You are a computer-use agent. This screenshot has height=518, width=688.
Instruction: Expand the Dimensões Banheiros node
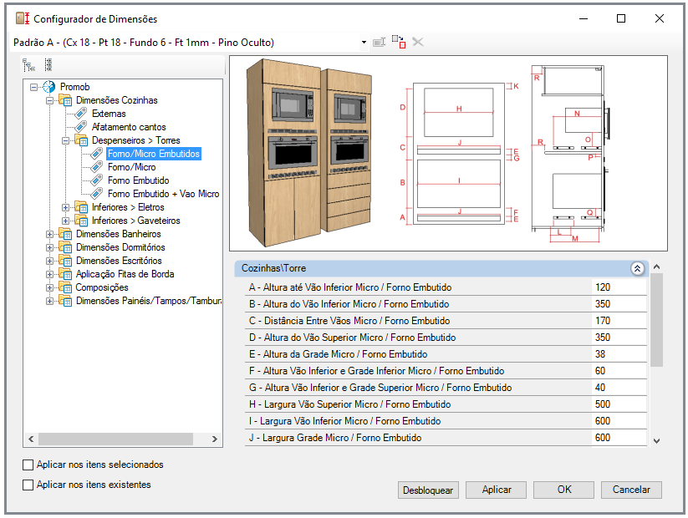click(x=49, y=234)
